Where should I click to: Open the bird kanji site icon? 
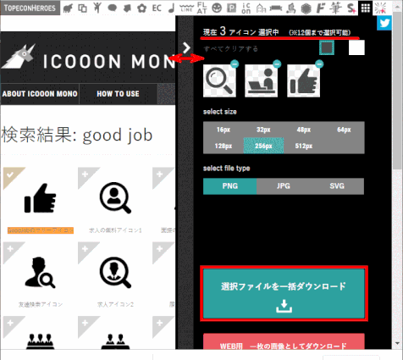pos(291,8)
